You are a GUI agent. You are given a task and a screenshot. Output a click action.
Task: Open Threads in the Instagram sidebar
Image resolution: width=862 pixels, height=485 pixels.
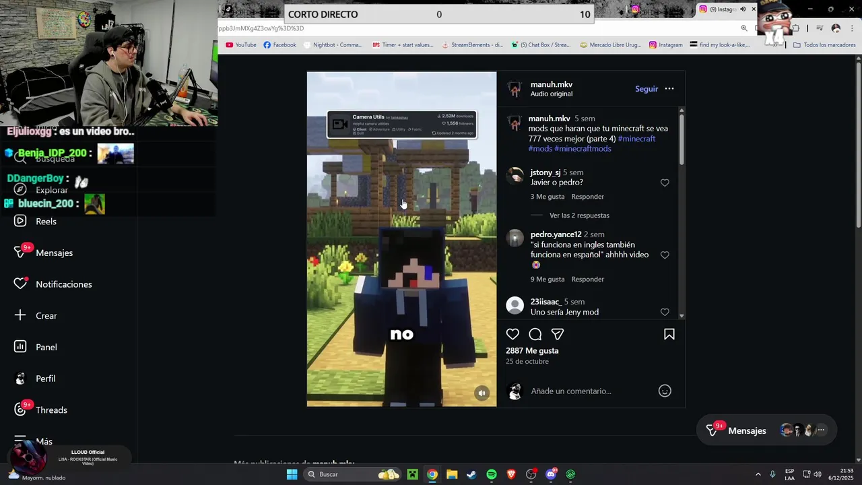[40, 410]
